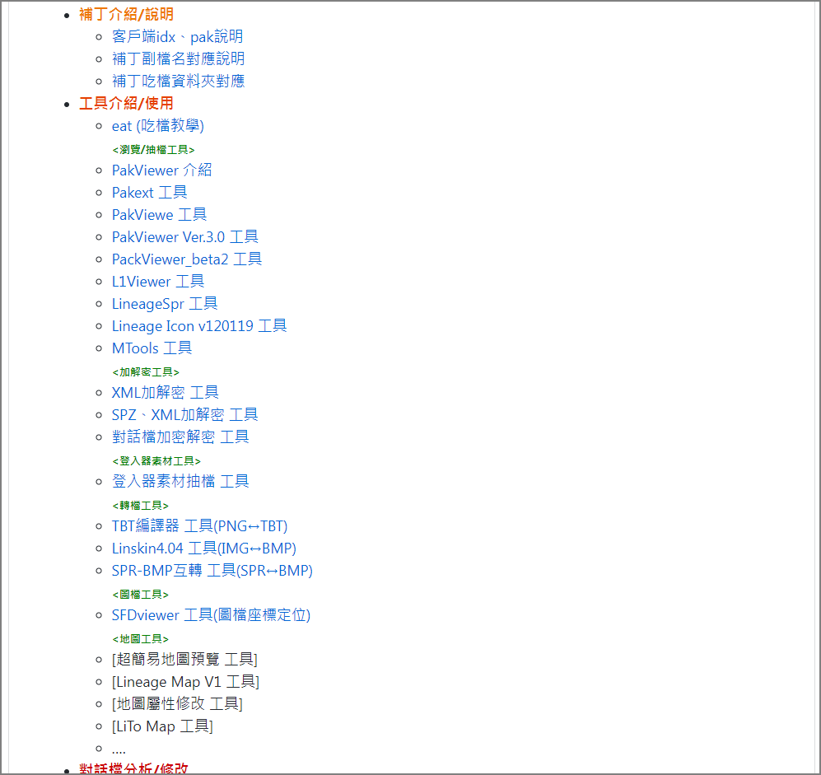This screenshot has height=775, width=821.
Task: Click the <轉檔工具> green label
Action: click(x=140, y=506)
